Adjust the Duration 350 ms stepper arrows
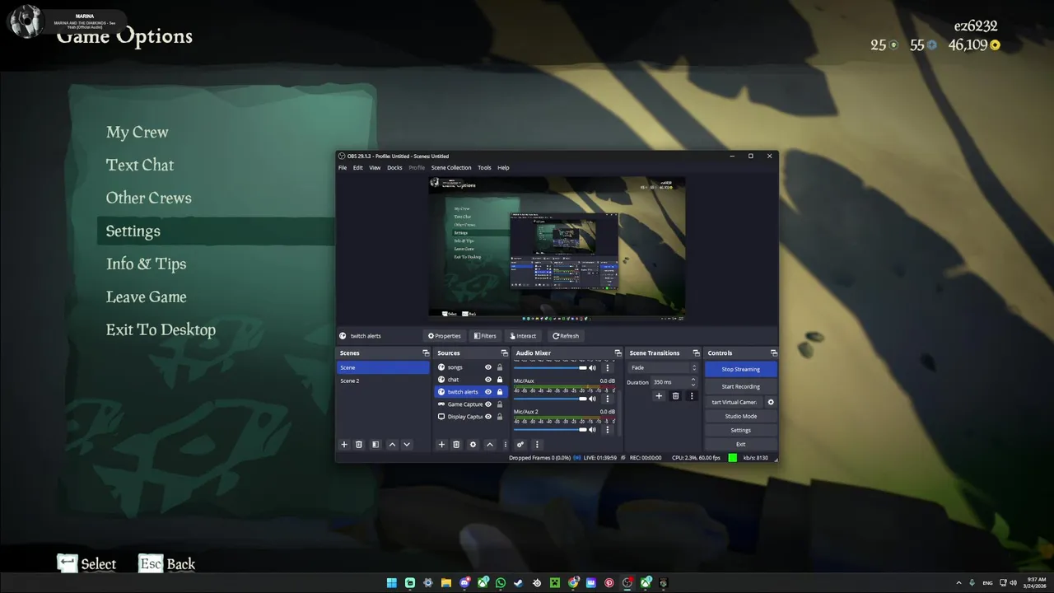The height and width of the screenshot is (593, 1054). 694,382
